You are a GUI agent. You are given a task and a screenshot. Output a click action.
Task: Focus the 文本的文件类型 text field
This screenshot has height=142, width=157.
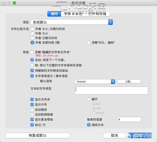111,90
